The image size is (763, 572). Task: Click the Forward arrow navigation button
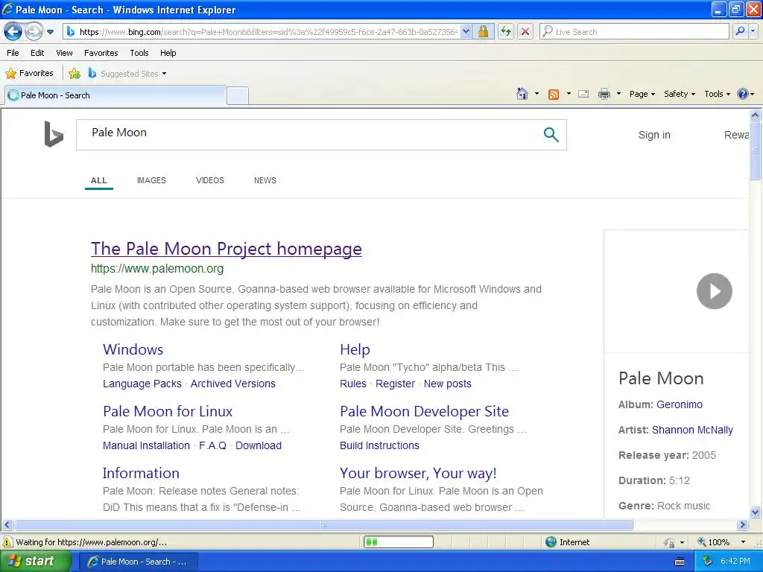34,31
